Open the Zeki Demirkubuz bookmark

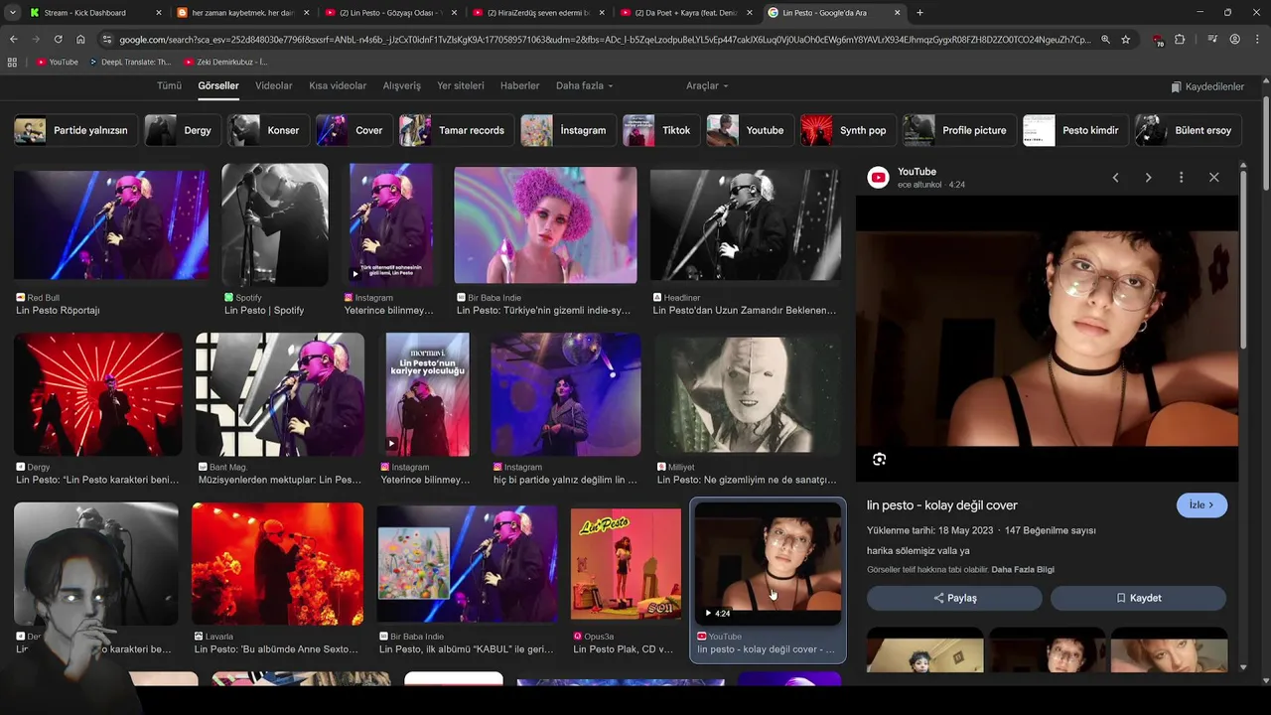click(x=225, y=62)
